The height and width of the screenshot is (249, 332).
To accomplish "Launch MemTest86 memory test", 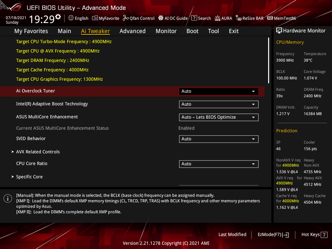I will pyautogui.click(x=281, y=18).
